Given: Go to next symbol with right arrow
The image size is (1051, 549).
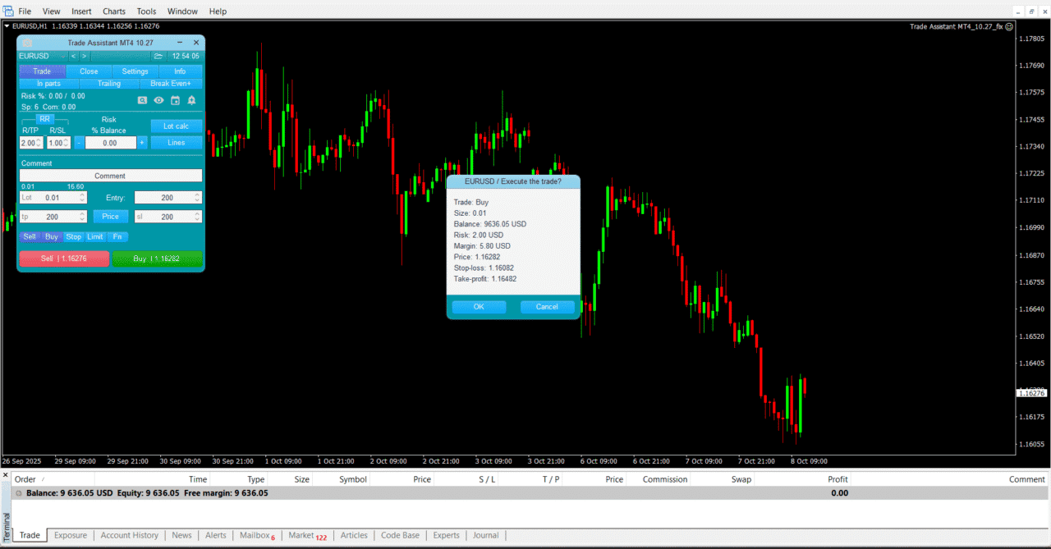Looking at the screenshot, I should coord(84,57).
